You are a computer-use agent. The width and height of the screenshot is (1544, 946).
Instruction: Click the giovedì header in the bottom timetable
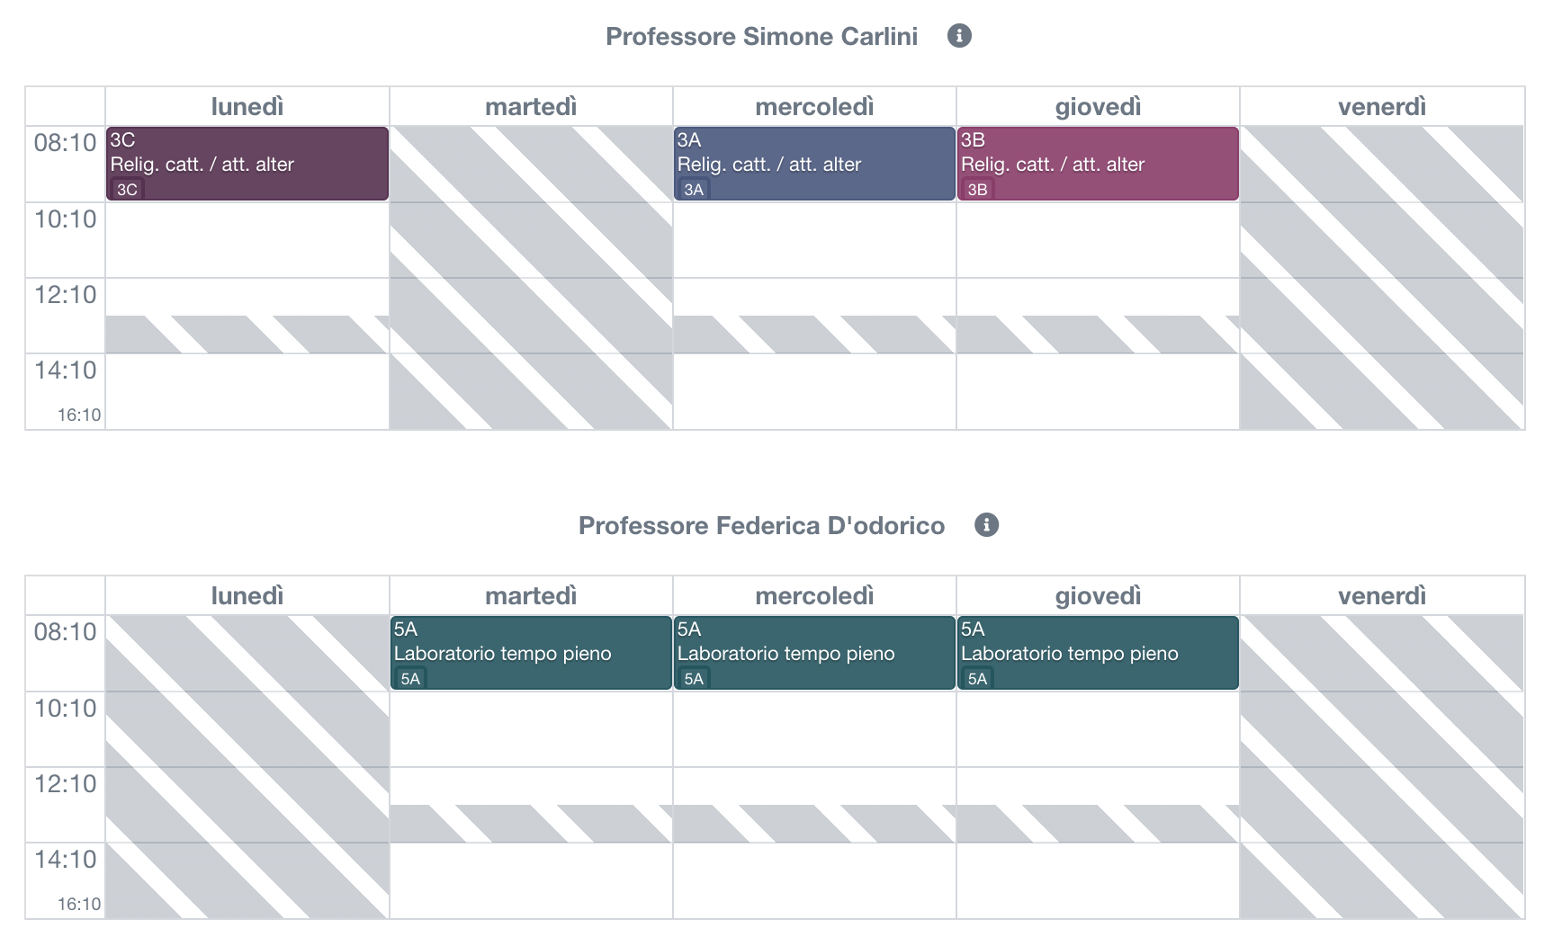(1097, 595)
